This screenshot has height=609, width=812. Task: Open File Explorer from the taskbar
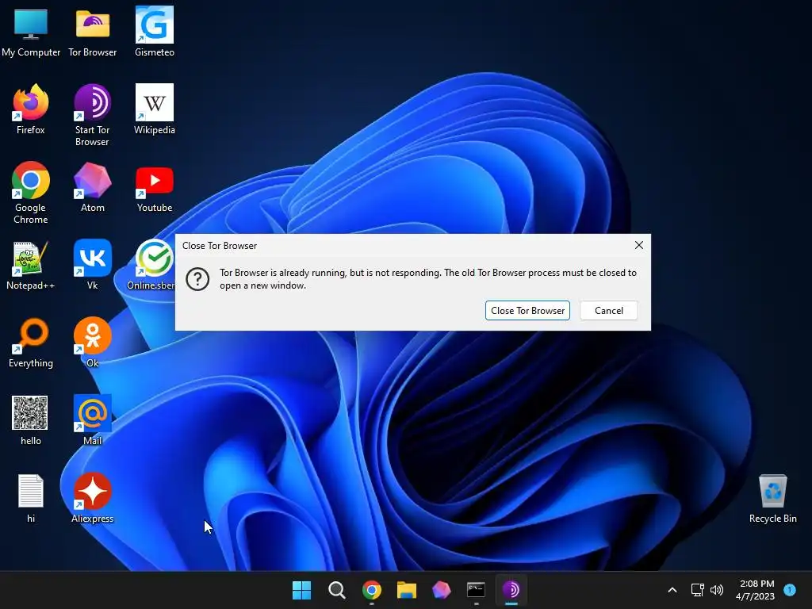click(407, 590)
